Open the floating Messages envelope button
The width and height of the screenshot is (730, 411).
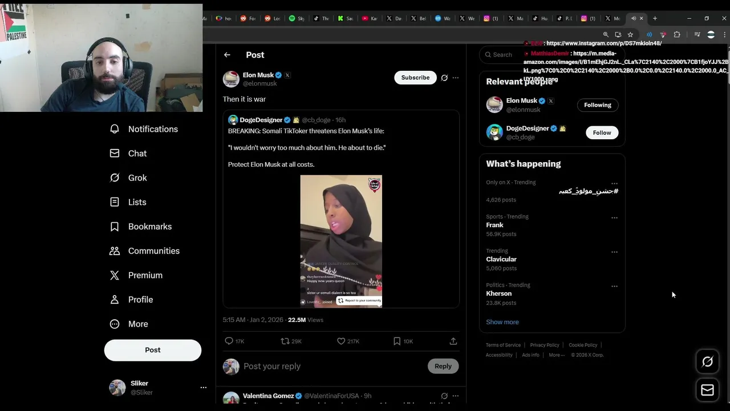(707, 390)
